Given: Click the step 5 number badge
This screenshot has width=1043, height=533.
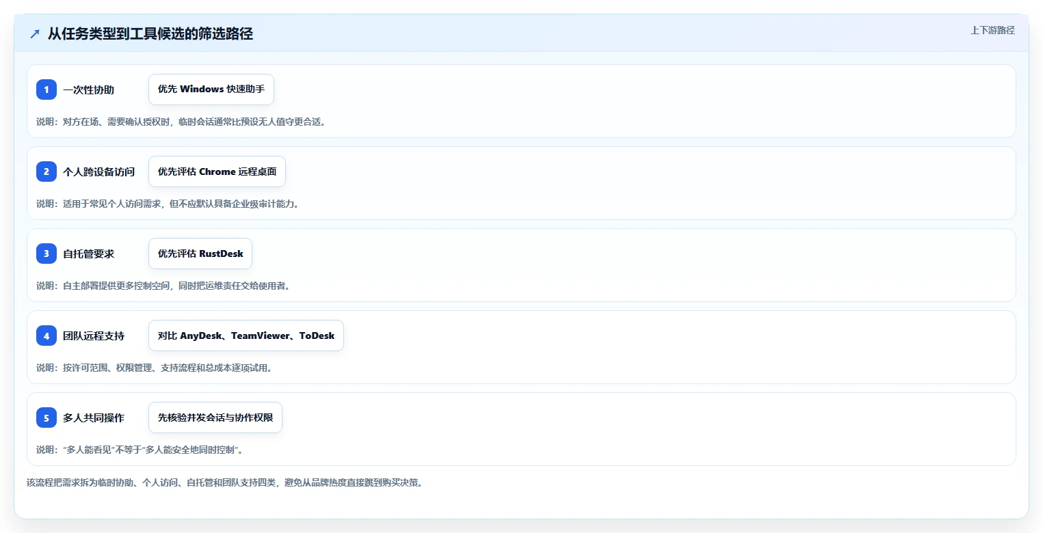Looking at the screenshot, I should tap(47, 418).
